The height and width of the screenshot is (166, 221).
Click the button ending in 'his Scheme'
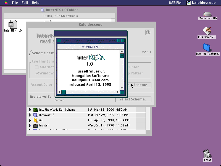pyautogui.click(x=139, y=85)
